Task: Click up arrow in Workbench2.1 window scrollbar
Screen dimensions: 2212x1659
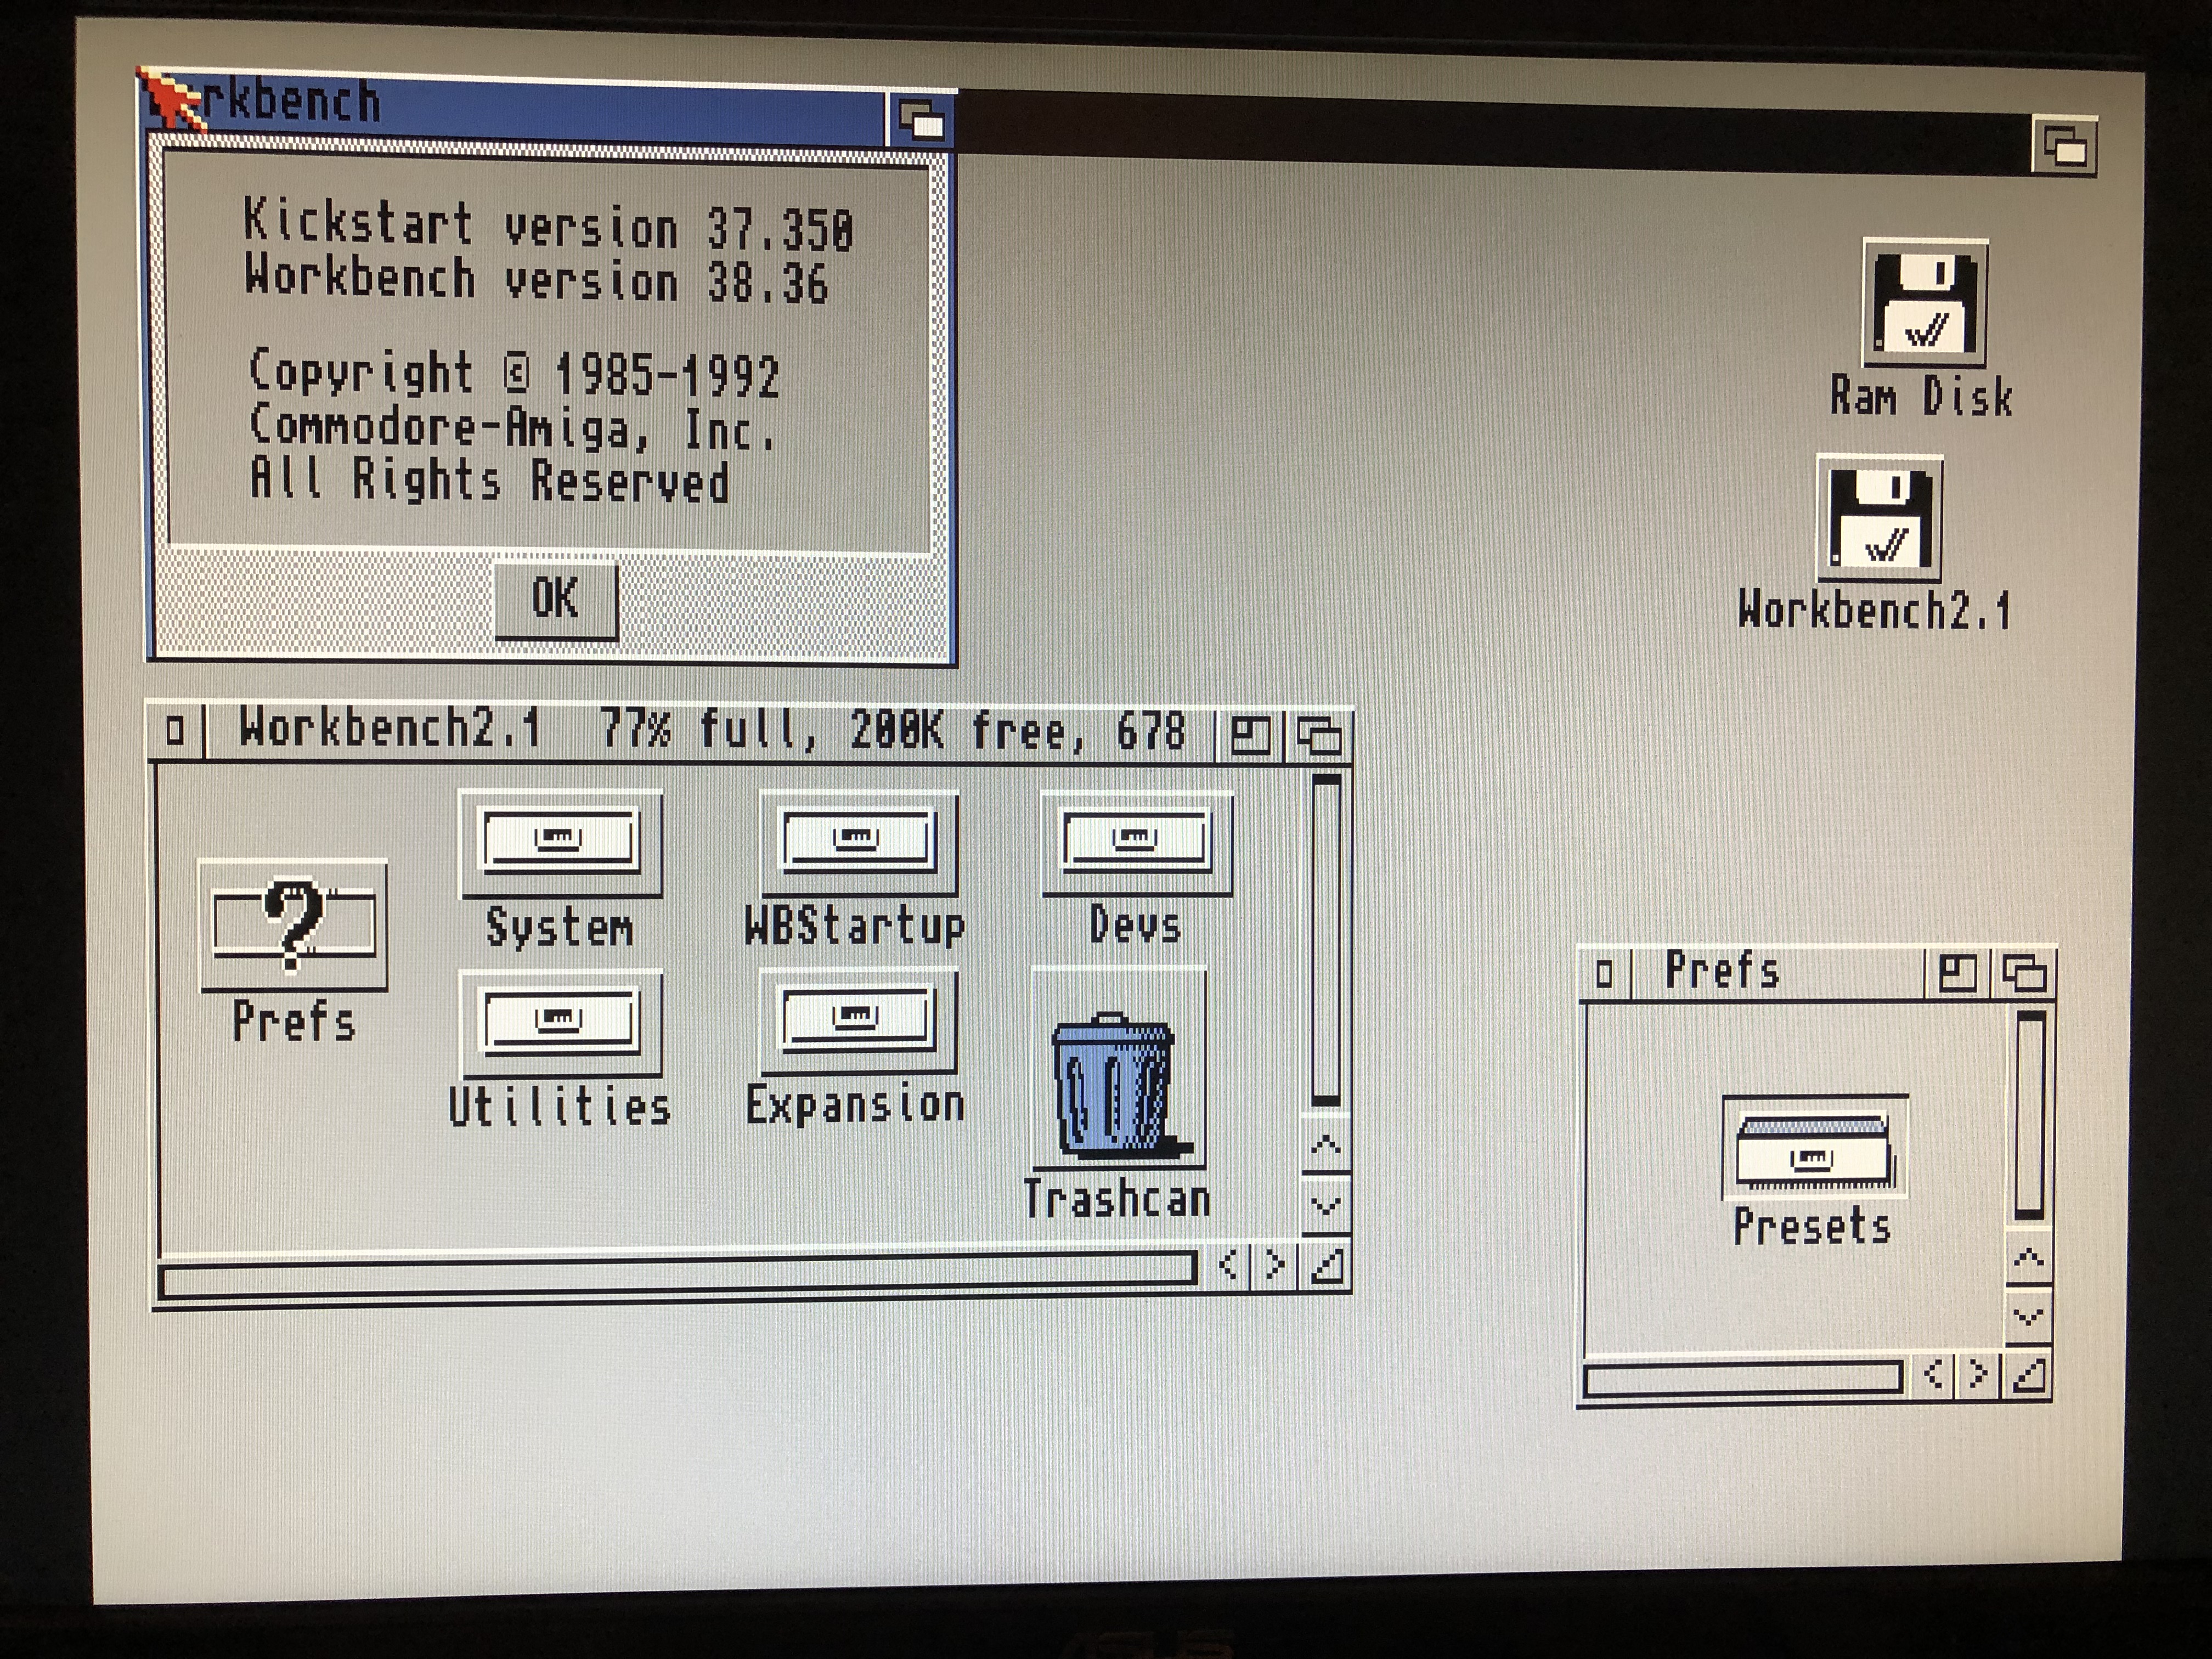Action: 1326,1145
